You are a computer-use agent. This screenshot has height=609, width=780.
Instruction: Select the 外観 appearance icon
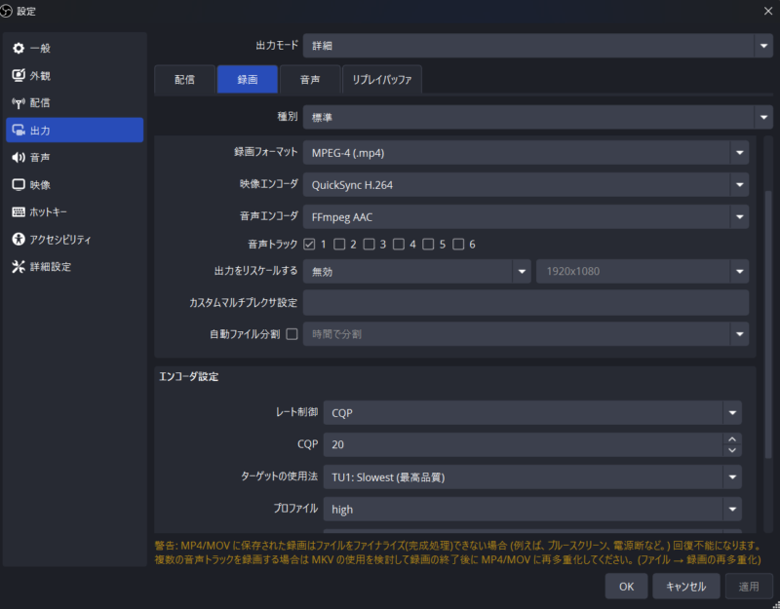pyautogui.click(x=19, y=76)
